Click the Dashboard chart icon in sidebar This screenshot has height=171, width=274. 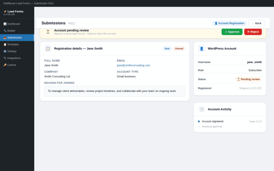click(5, 24)
